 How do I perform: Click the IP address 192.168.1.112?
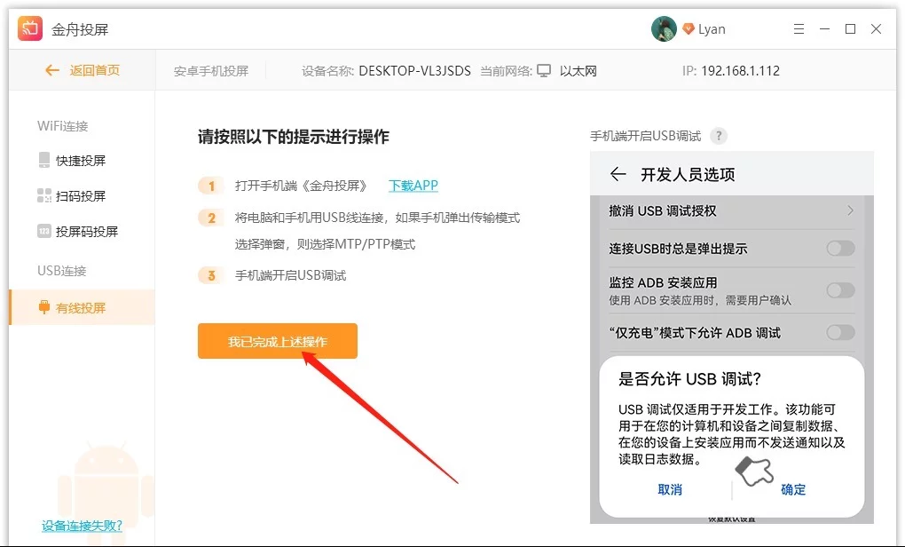point(741,70)
